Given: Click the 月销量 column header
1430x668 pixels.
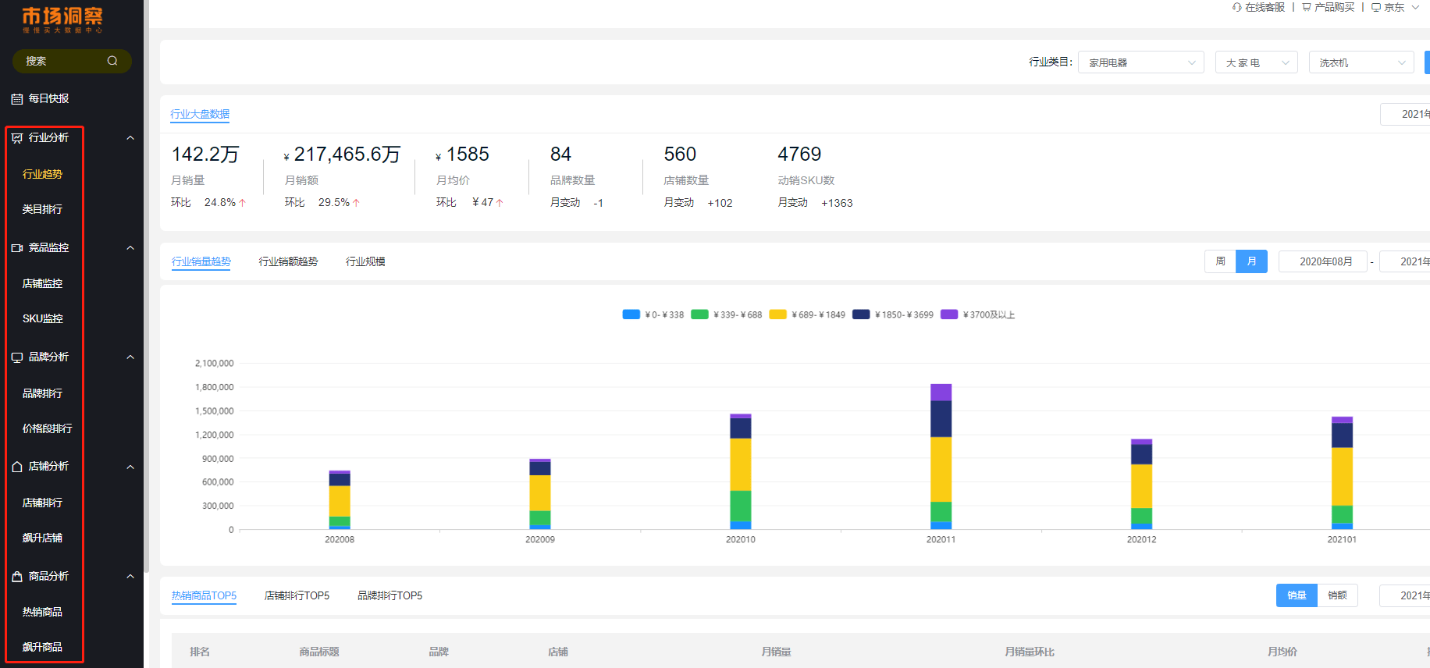Looking at the screenshot, I should coord(776,652).
